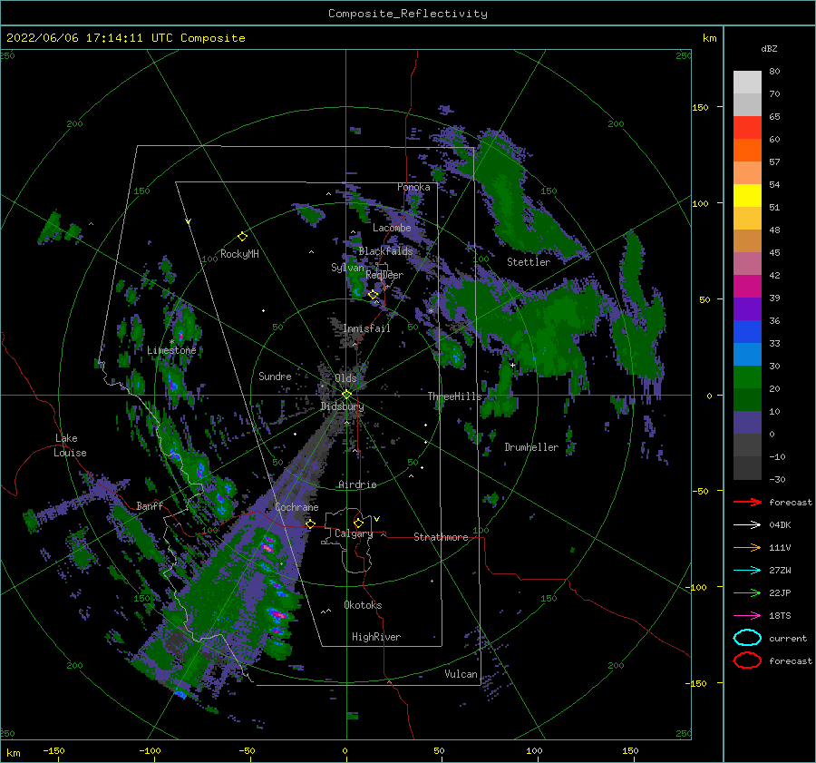Click the yellow diamond marker near Cochrane

click(310, 524)
